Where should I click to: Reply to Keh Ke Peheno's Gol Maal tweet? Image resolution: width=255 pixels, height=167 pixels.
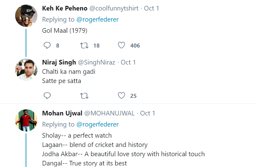[x=47, y=45]
